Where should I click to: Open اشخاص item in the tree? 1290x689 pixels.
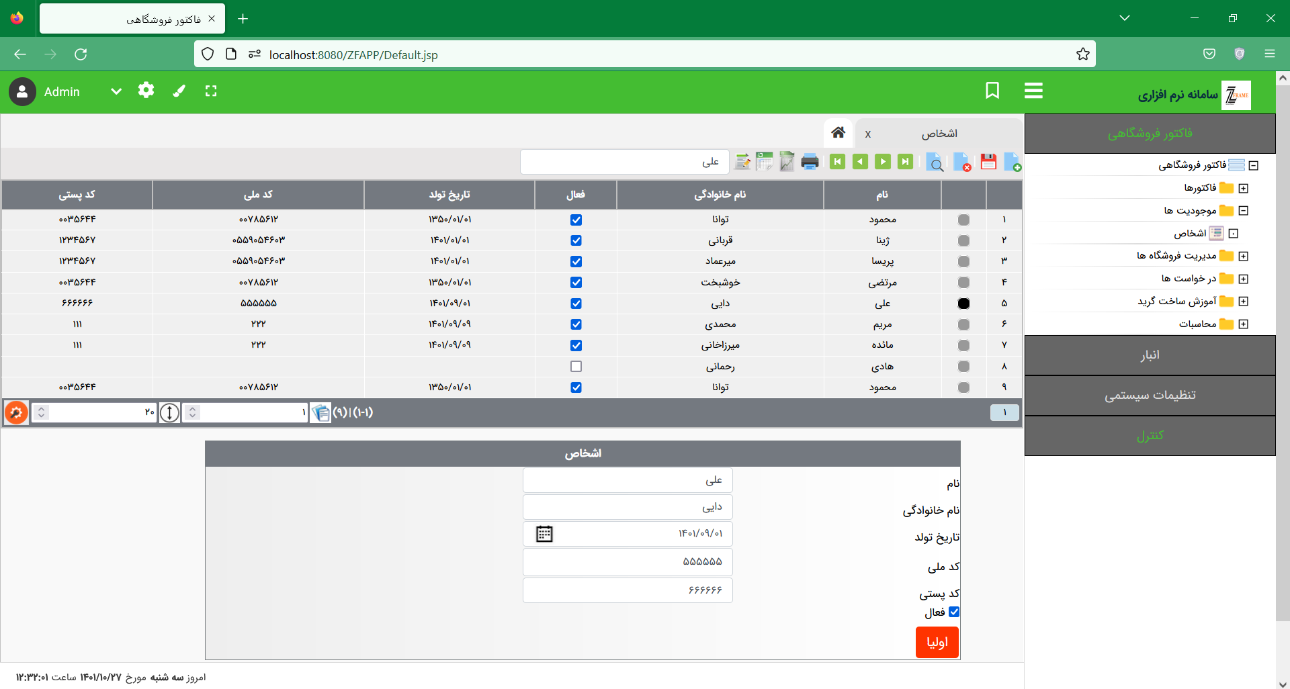pyautogui.click(x=1190, y=233)
